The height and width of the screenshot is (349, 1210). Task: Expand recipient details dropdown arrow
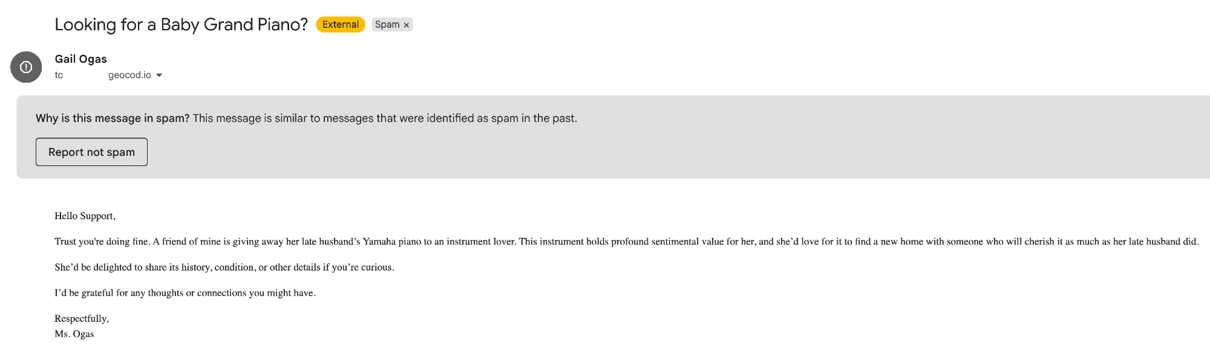click(x=159, y=75)
